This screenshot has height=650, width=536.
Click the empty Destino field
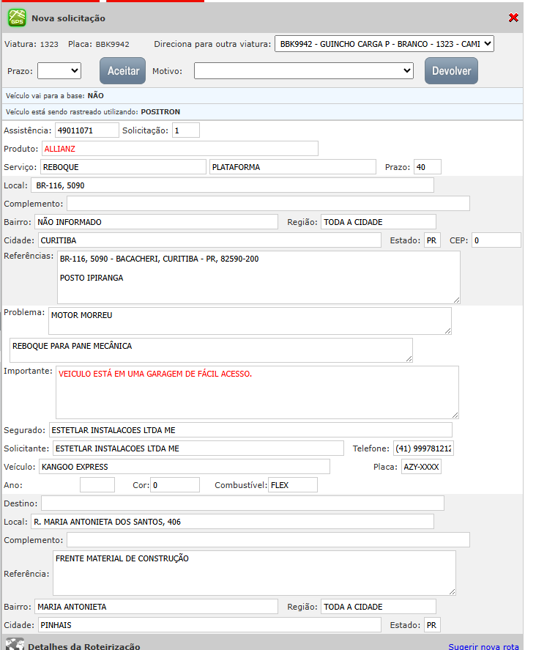coord(242,503)
